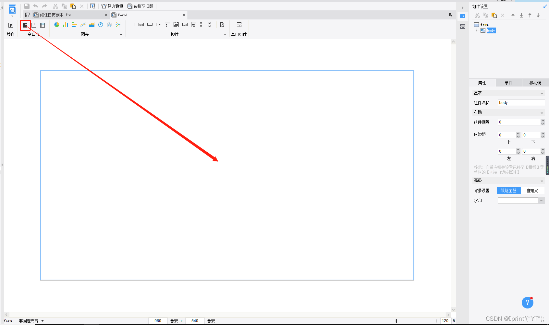Close the Form1 tab
Screen dimensions: 549x325
pos(184,15)
